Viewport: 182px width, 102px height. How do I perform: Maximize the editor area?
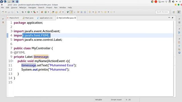[x=173, y=18]
